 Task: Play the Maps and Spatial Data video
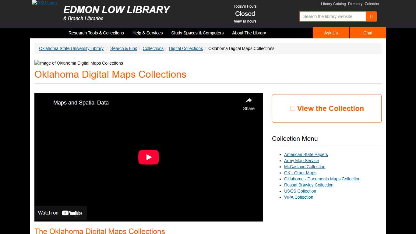148,157
